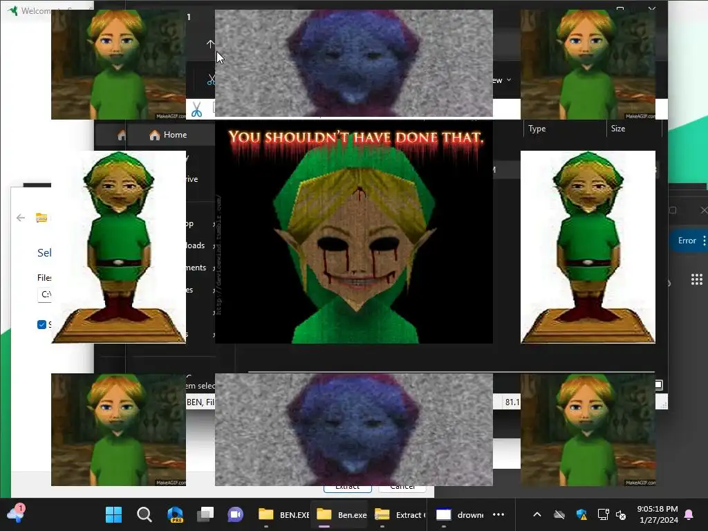The image size is (708, 531).
Task: Click the muted volume tray icon
Action: click(x=622, y=514)
